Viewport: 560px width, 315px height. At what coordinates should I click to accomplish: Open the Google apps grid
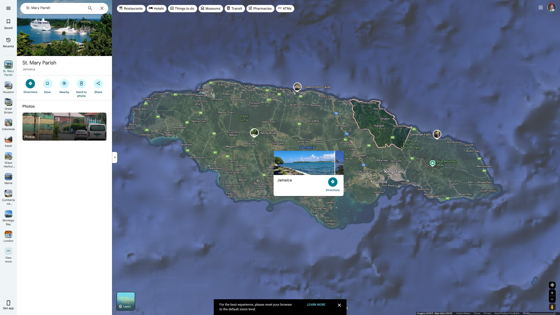click(x=540, y=8)
